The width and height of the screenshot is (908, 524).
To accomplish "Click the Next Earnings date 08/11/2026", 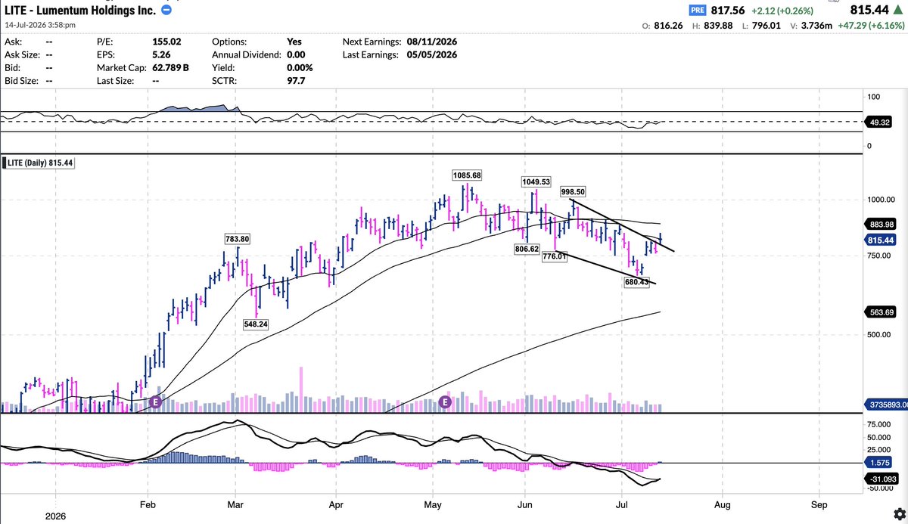I will click(x=431, y=42).
